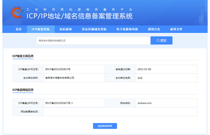Click the 工业和信息化部政务服务平台 subtitle
Viewport: 210px width, 135px height.
pyautogui.click(x=79, y=9)
